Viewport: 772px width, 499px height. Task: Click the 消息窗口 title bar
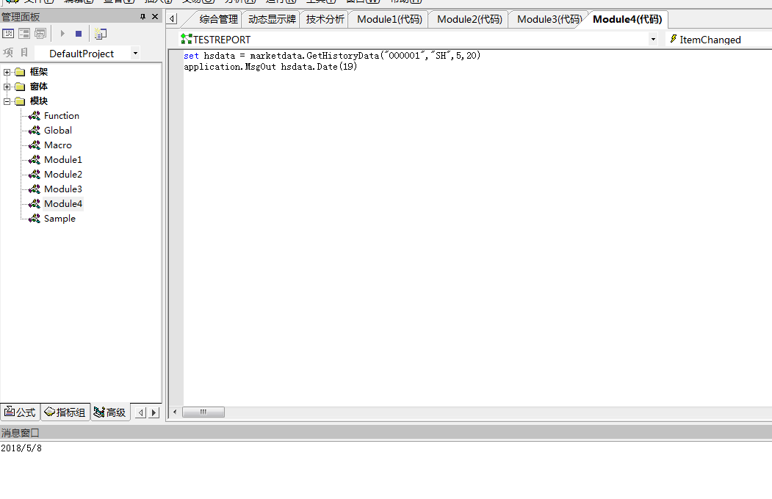[x=386, y=433]
